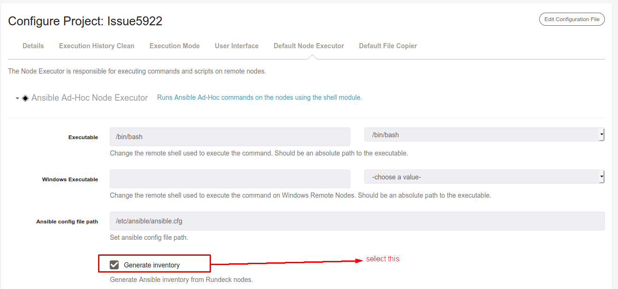This screenshot has width=618, height=289.
Task: Click the Edit Configuration File button
Action: tap(572, 19)
